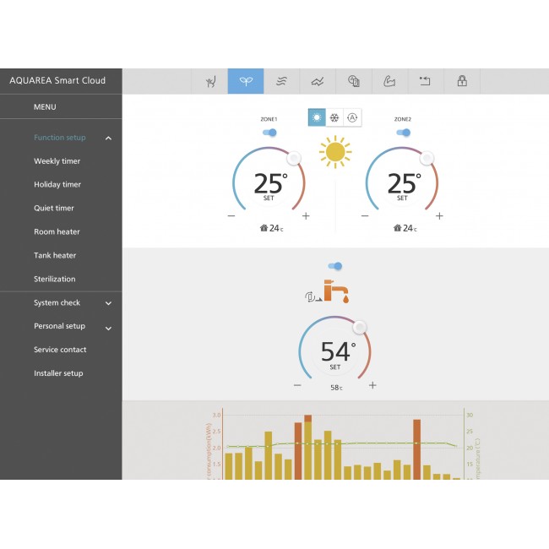This screenshot has height=549, width=549.
Task: Click the wavy lines icon in toolbar
Action: click(281, 81)
